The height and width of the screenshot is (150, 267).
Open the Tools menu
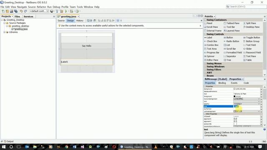tap(80, 7)
